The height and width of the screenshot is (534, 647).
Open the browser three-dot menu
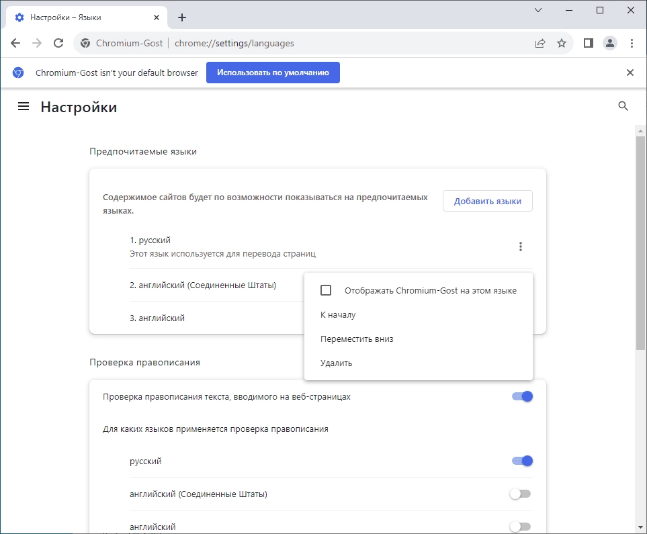tap(632, 43)
